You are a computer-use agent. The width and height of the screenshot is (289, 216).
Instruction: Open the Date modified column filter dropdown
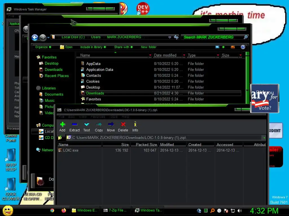point(184,55)
